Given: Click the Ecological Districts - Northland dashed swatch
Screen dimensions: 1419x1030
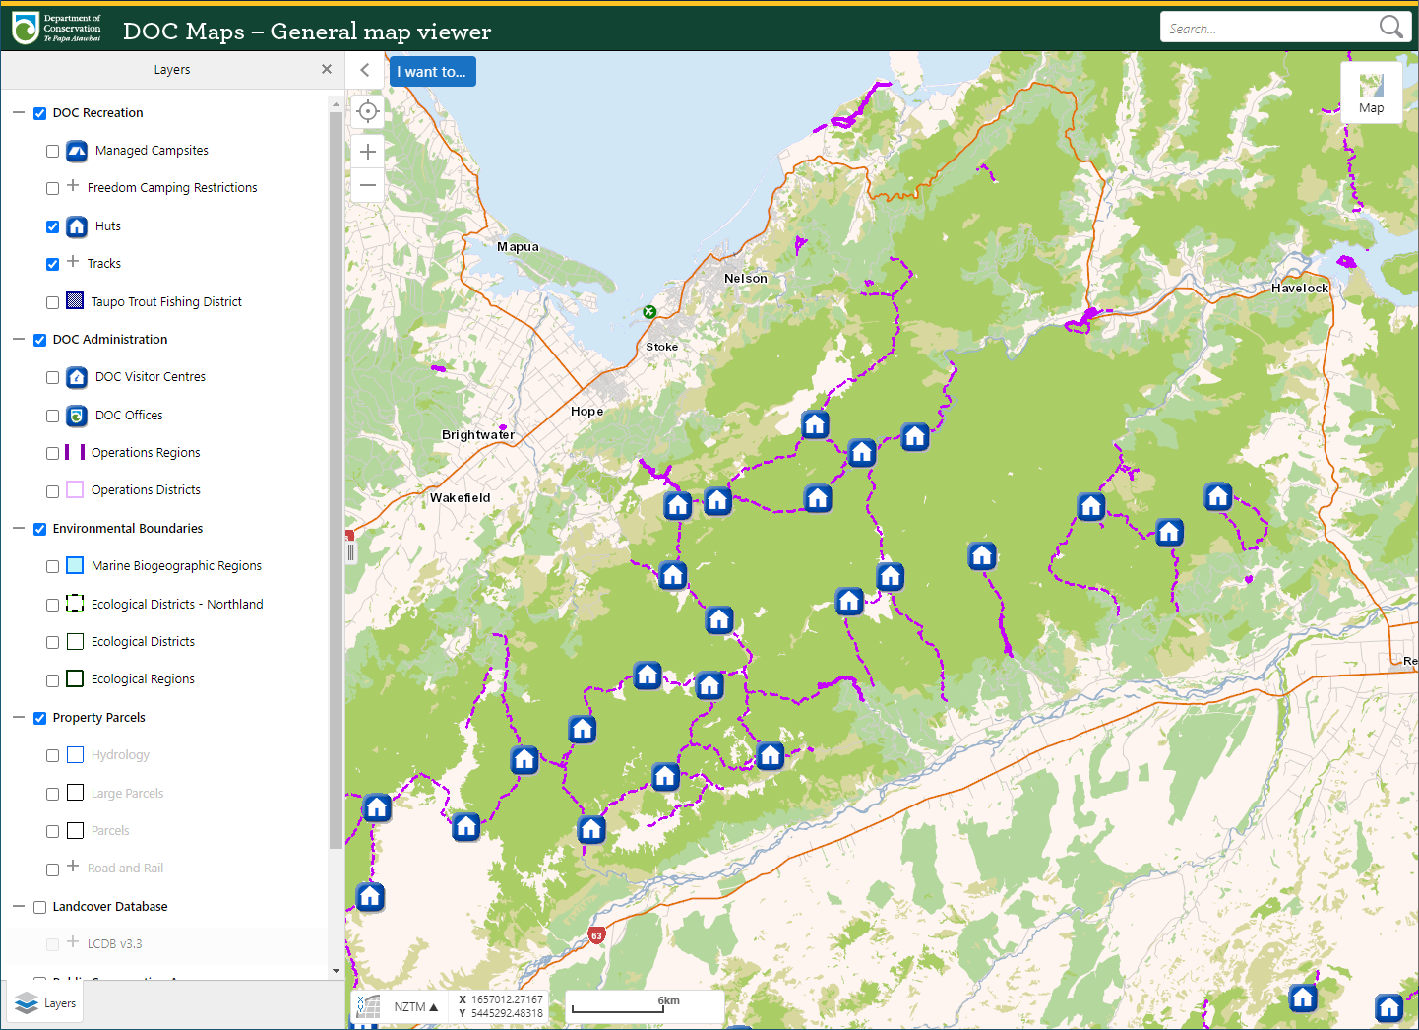Looking at the screenshot, I should (x=75, y=603).
